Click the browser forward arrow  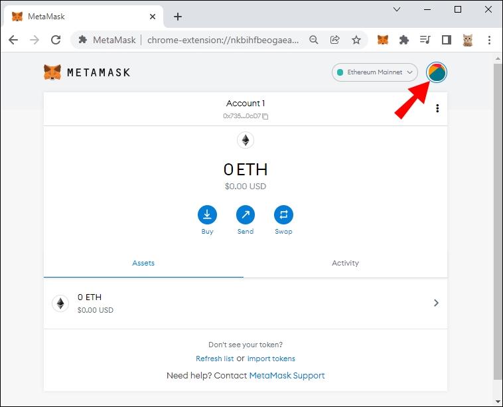(x=35, y=40)
